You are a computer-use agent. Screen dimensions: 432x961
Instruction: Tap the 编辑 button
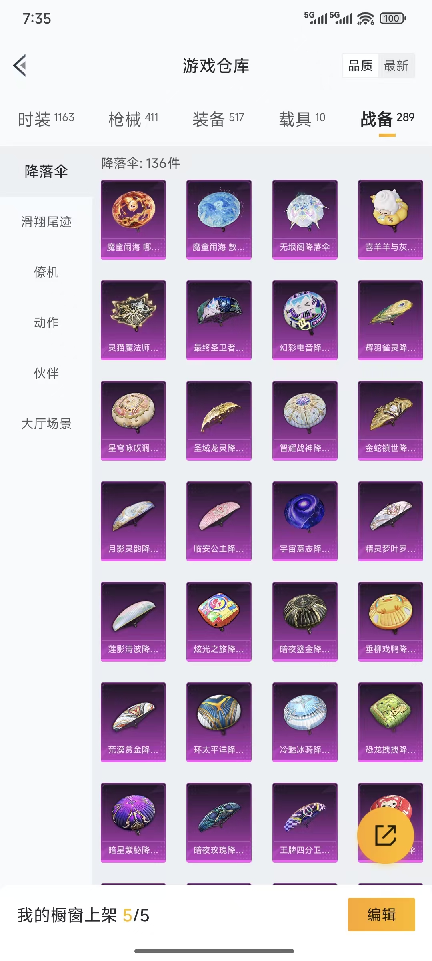(x=381, y=915)
